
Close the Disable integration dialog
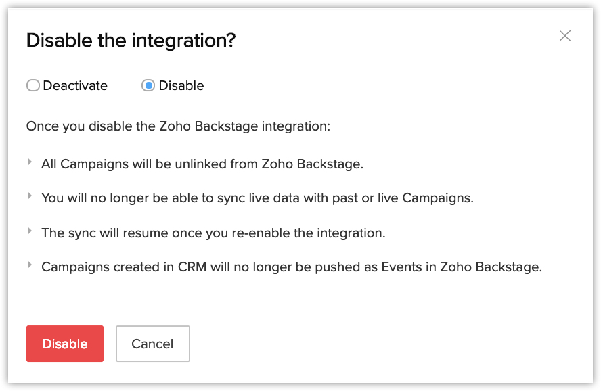click(x=565, y=36)
